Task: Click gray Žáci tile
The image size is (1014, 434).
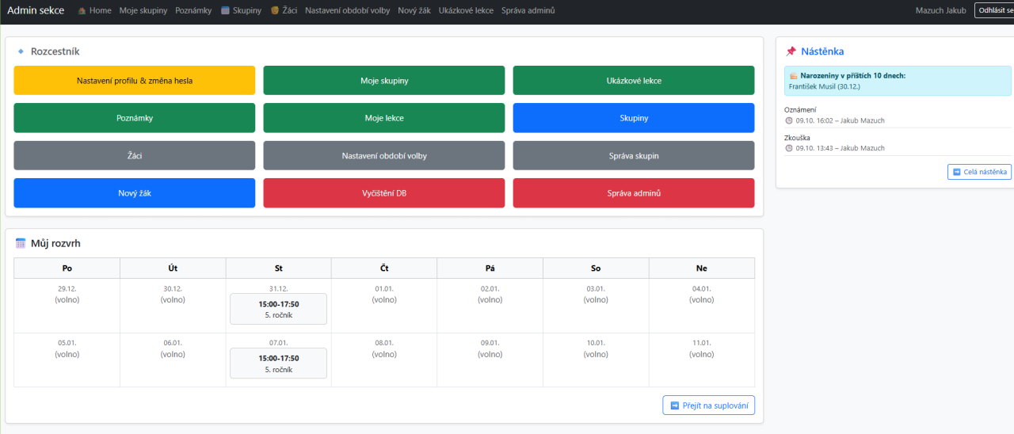Action: coord(135,155)
